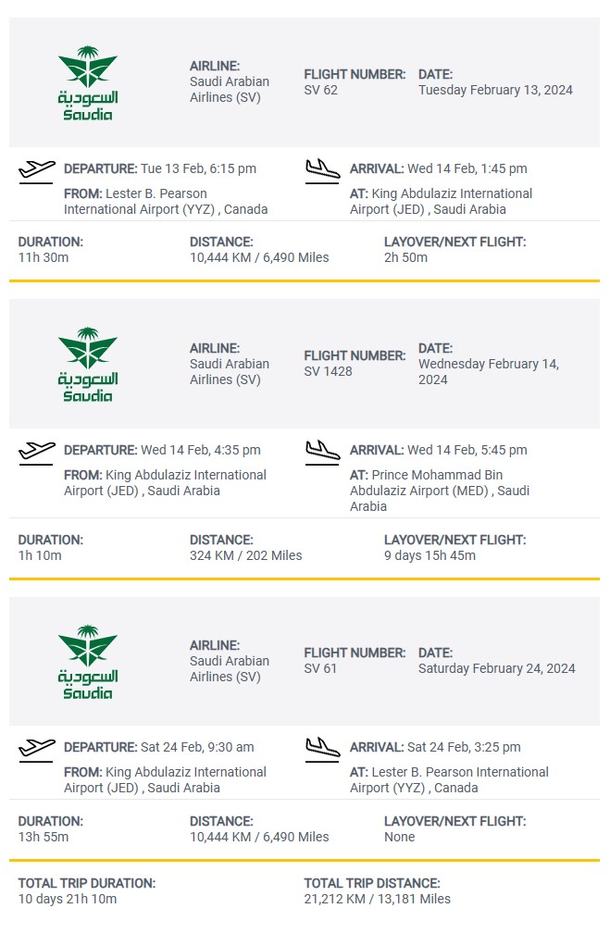Click the total trip distance 21,212 KM value
This screenshot has width=610, height=933.
tap(377, 899)
